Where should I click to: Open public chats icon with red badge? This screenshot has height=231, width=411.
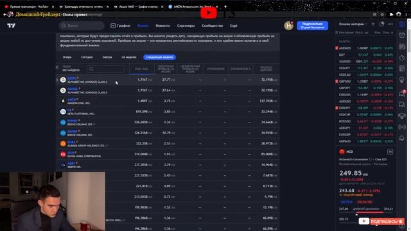pyautogui.click(x=402, y=94)
